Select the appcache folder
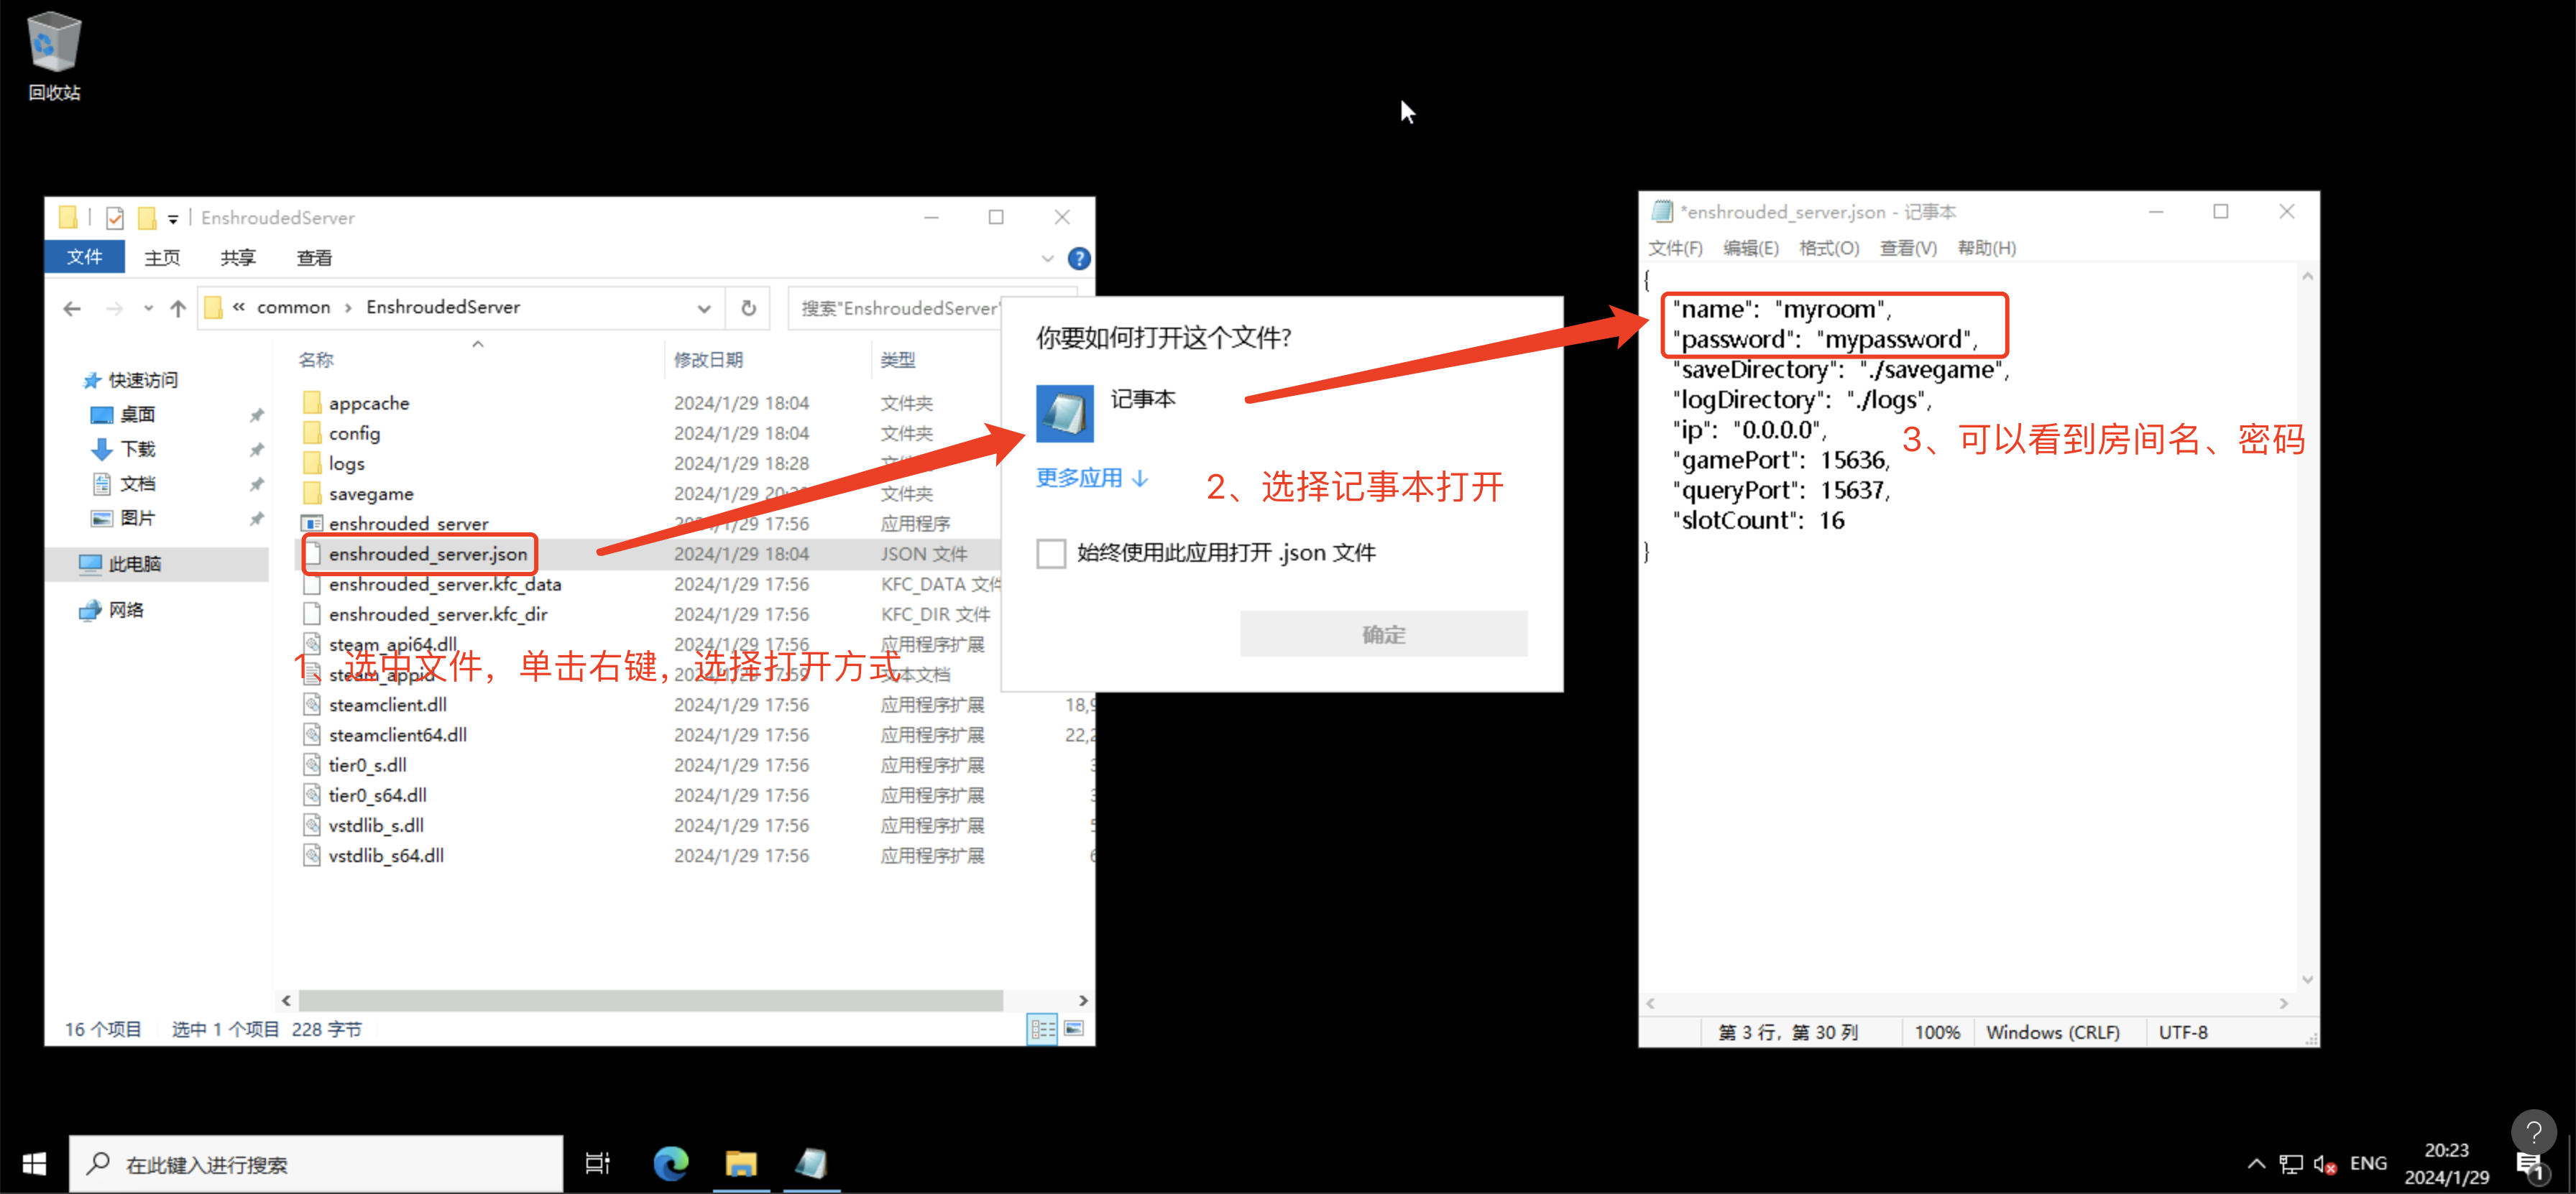The height and width of the screenshot is (1194, 2576). pos(368,404)
